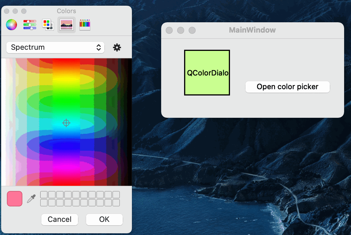Click the crosshair marker in spectrum

pos(66,123)
